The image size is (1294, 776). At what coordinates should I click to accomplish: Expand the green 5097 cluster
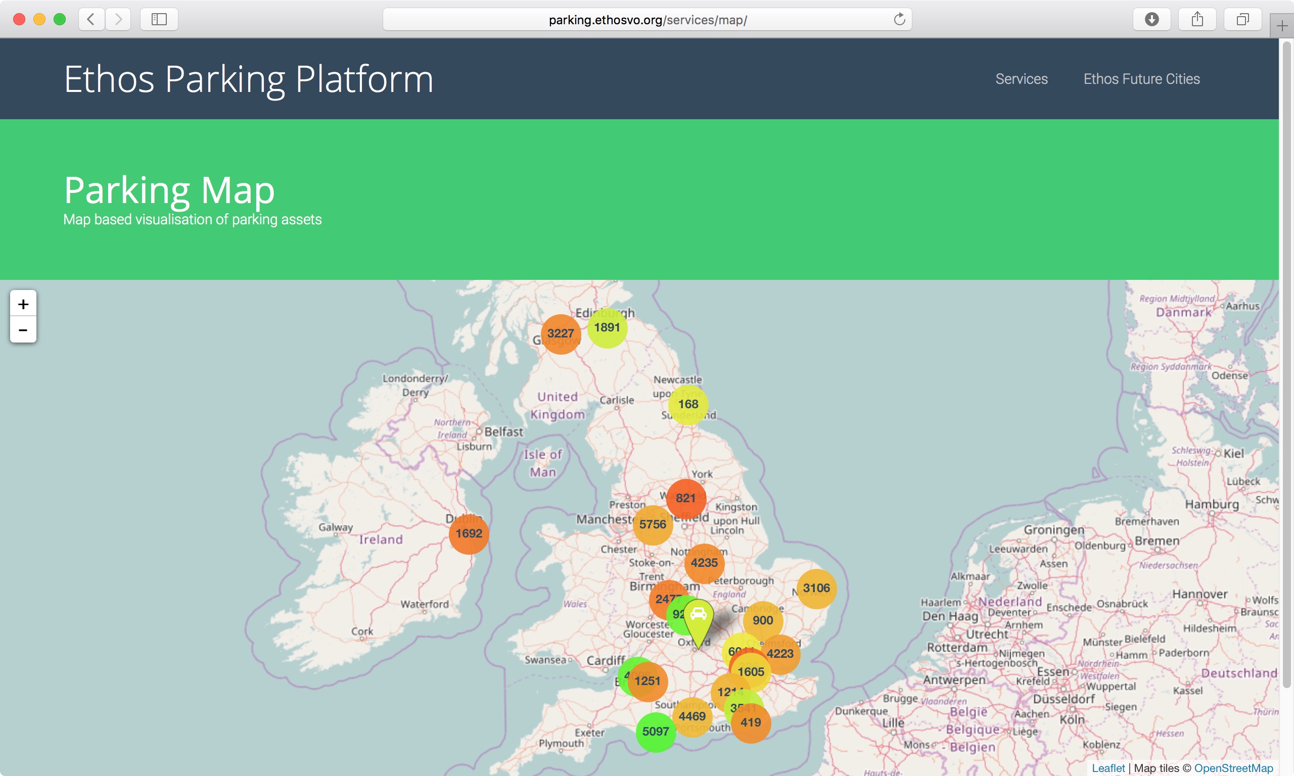click(x=655, y=732)
